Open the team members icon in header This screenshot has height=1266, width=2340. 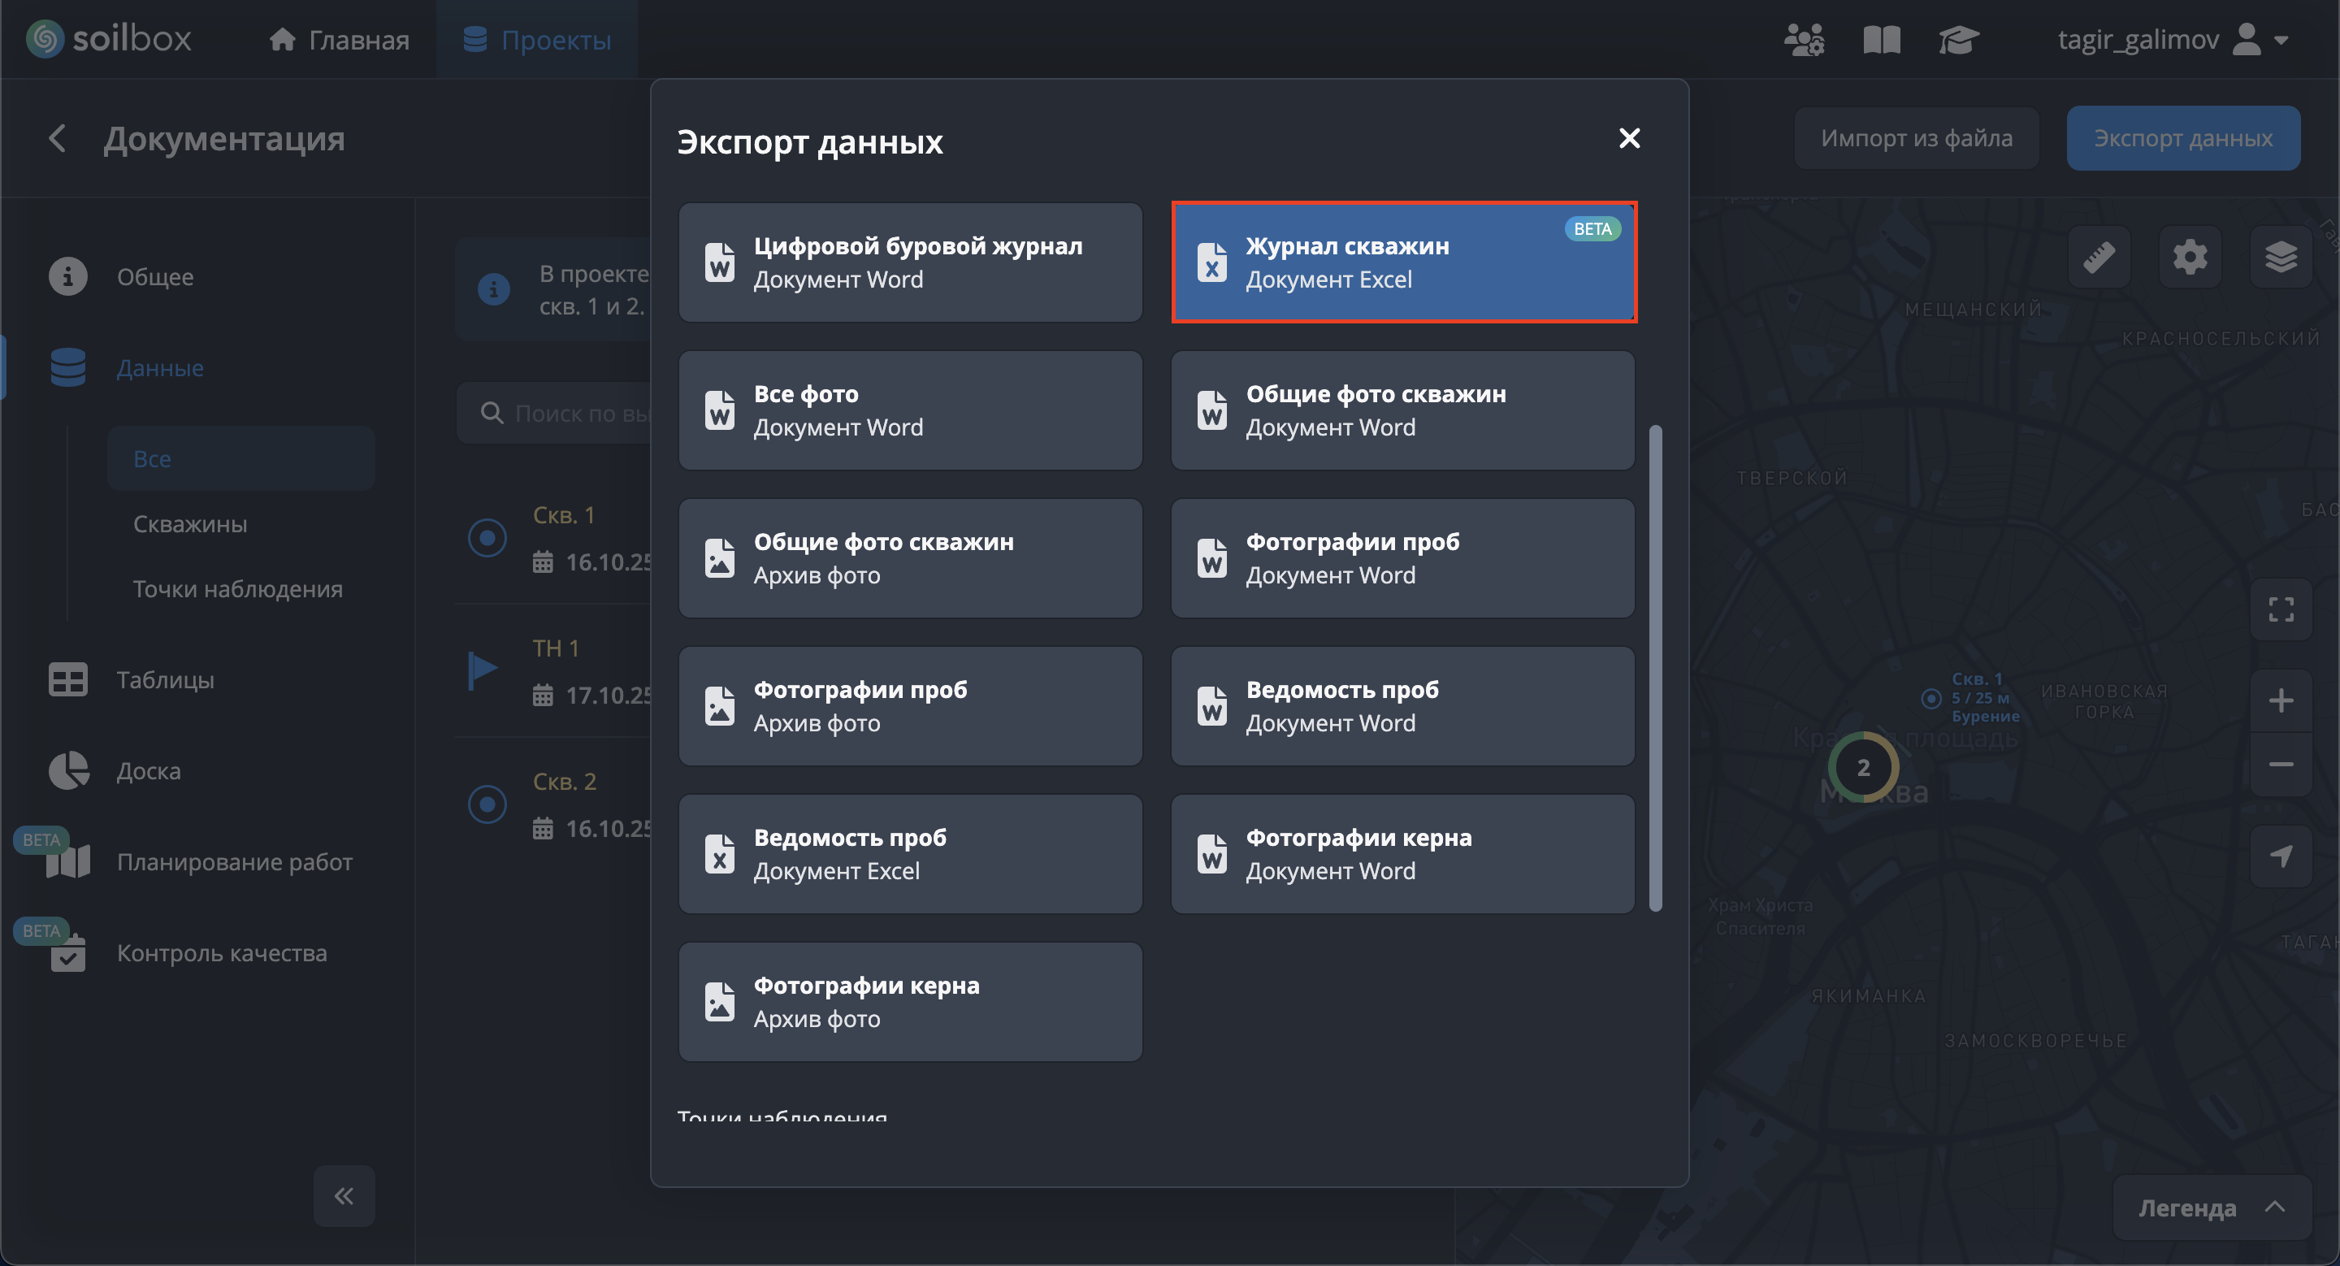(1803, 40)
